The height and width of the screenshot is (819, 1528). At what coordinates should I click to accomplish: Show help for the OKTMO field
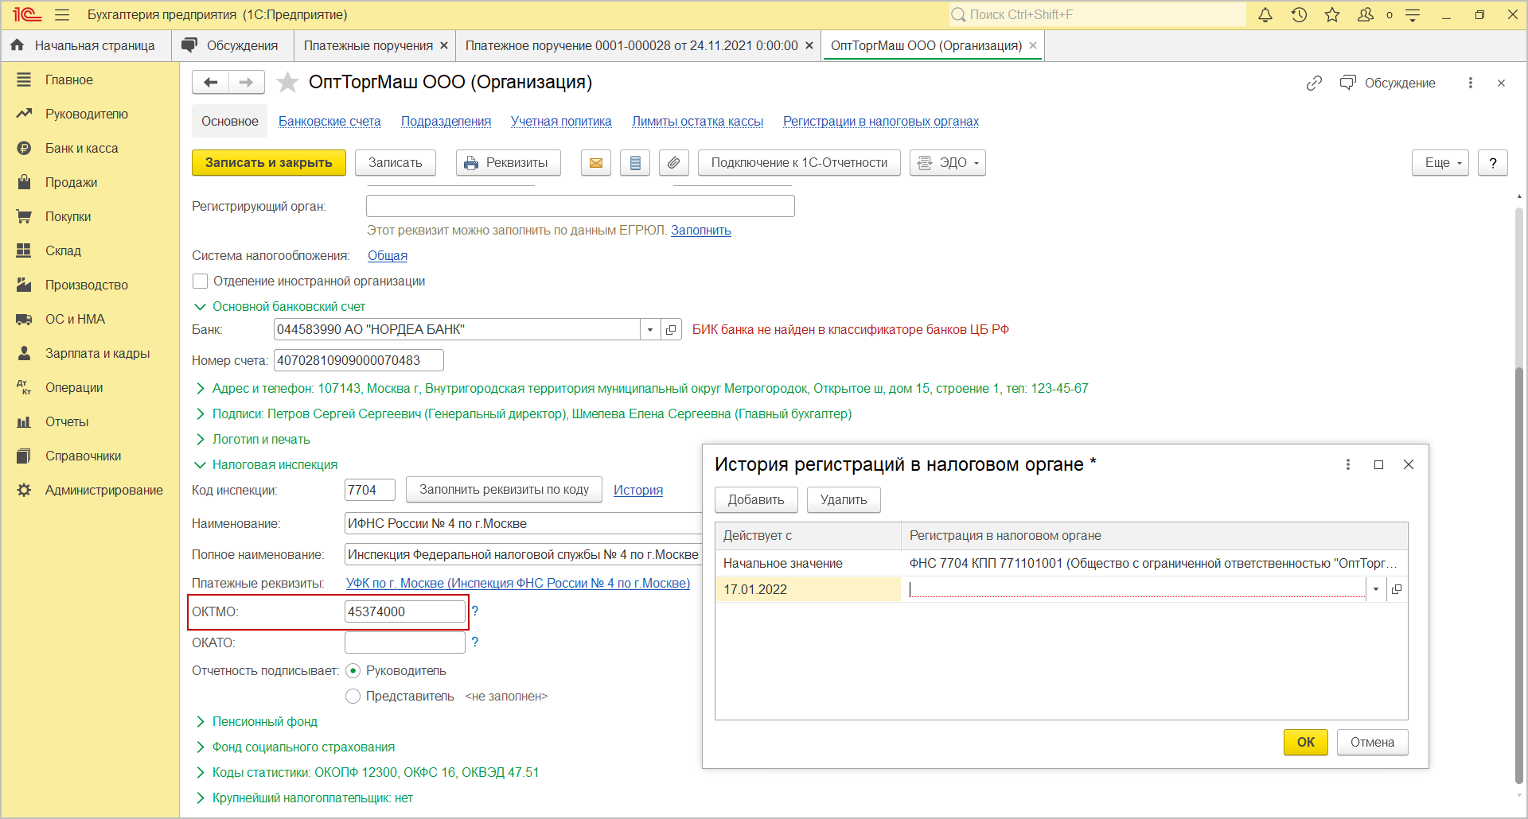pyautogui.click(x=475, y=611)
